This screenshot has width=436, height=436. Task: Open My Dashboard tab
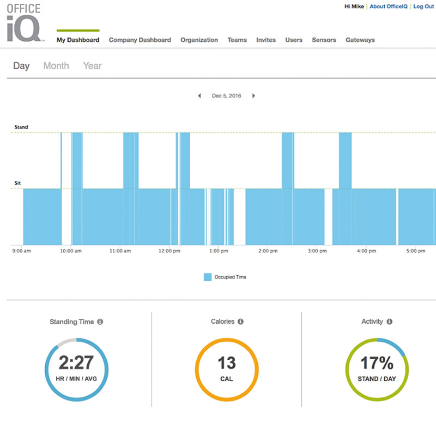(78, 40)
